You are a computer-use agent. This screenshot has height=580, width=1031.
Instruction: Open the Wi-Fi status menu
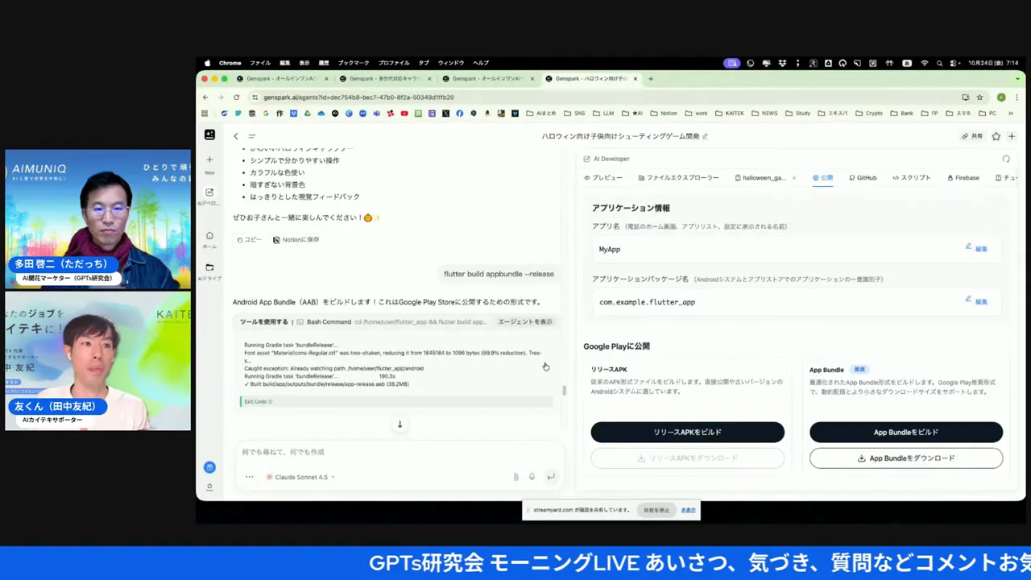[x=924, y=63]
